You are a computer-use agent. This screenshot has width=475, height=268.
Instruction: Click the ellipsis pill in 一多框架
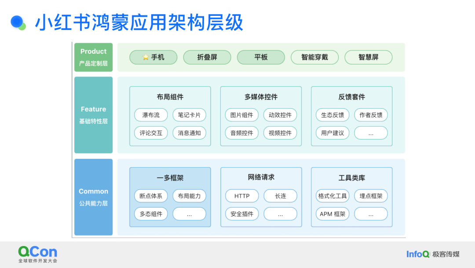point(189,214)
